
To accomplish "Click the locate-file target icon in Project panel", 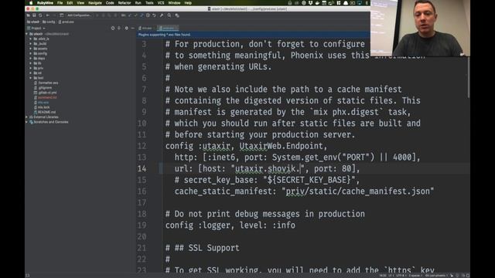I will (x=113, y=28).
